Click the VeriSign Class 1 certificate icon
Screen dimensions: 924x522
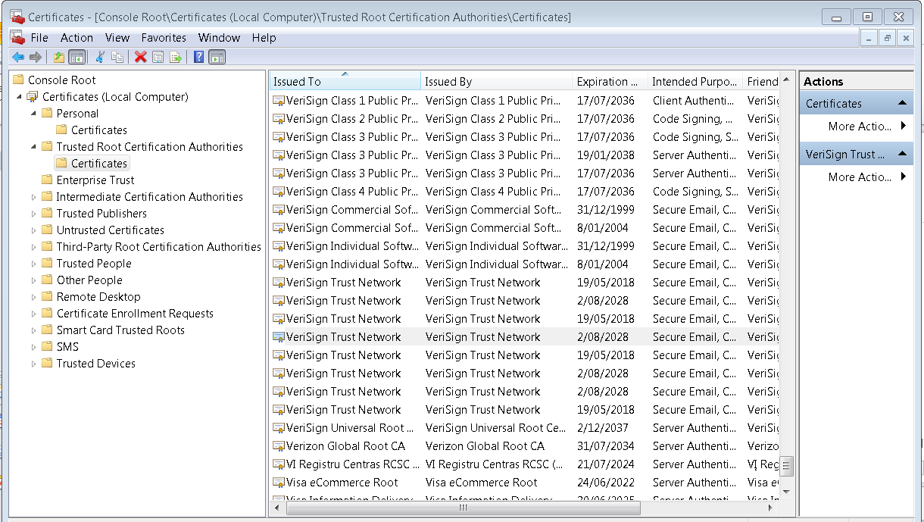coord(279,101)
